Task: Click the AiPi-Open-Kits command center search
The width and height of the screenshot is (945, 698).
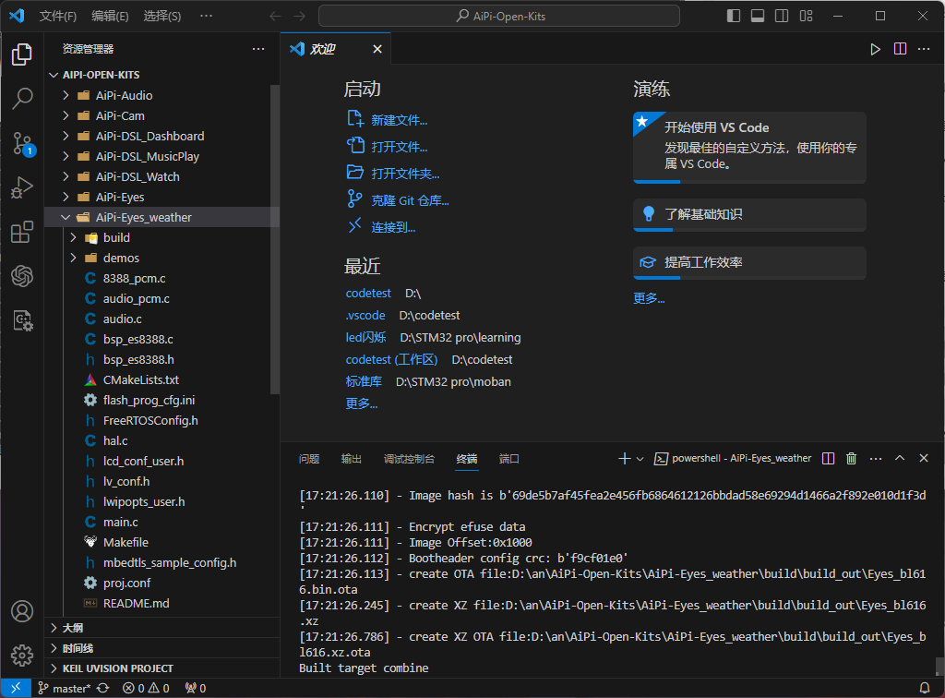Action: [499, 16]
